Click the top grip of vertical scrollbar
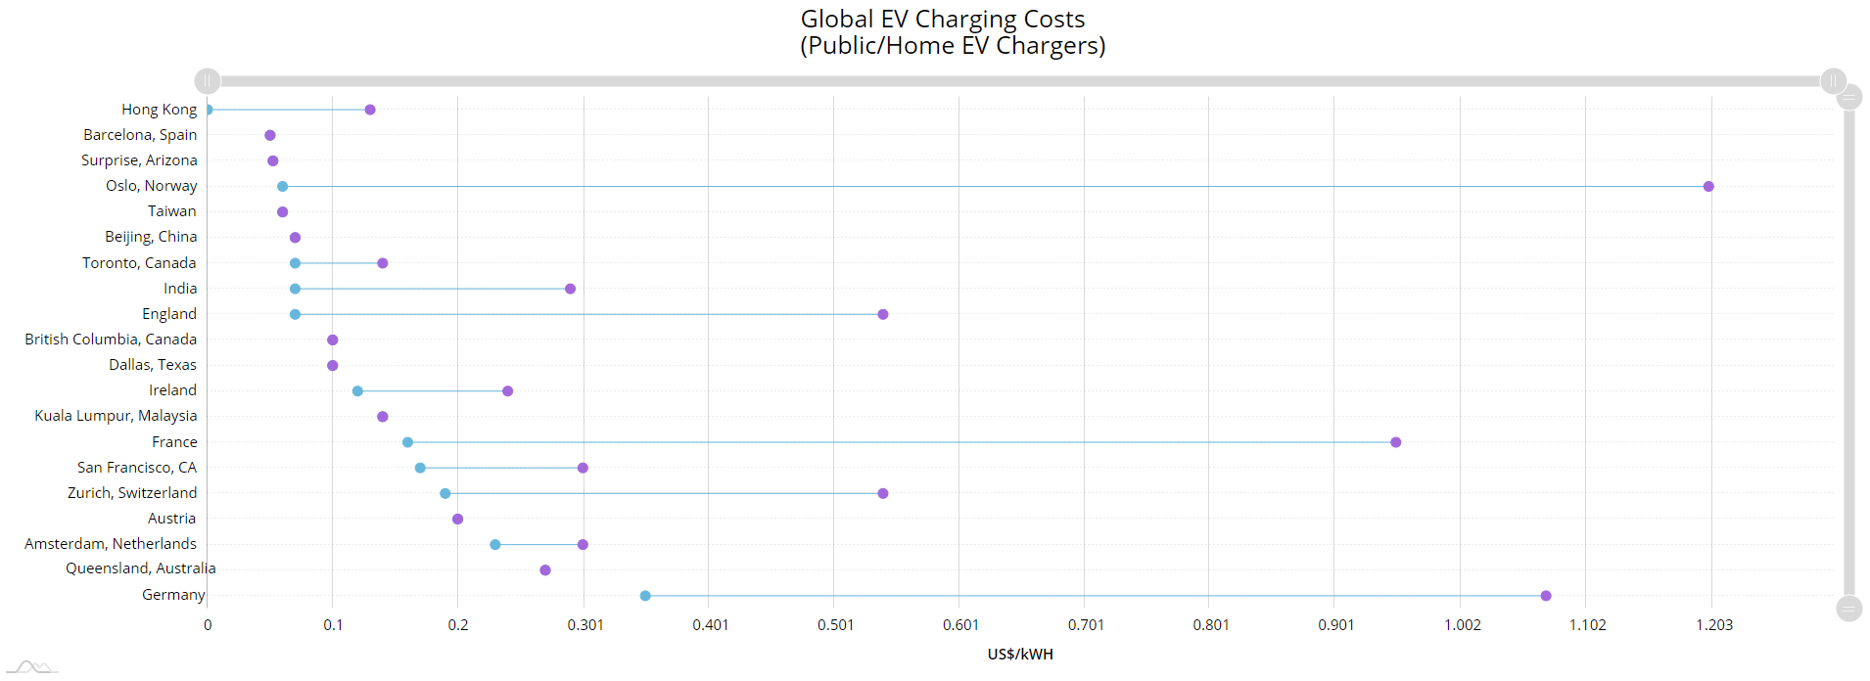The width and height of the screenshot is (1870, 681). coord(1848,98)
